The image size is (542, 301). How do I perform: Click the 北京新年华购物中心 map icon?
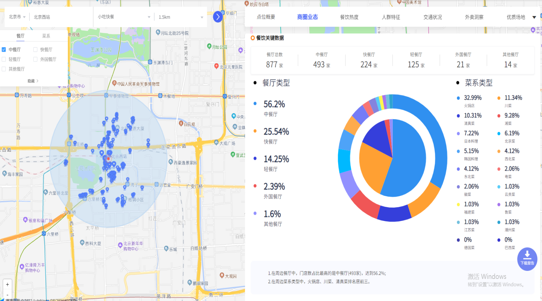pyautogui.click(x=120, y=244)
